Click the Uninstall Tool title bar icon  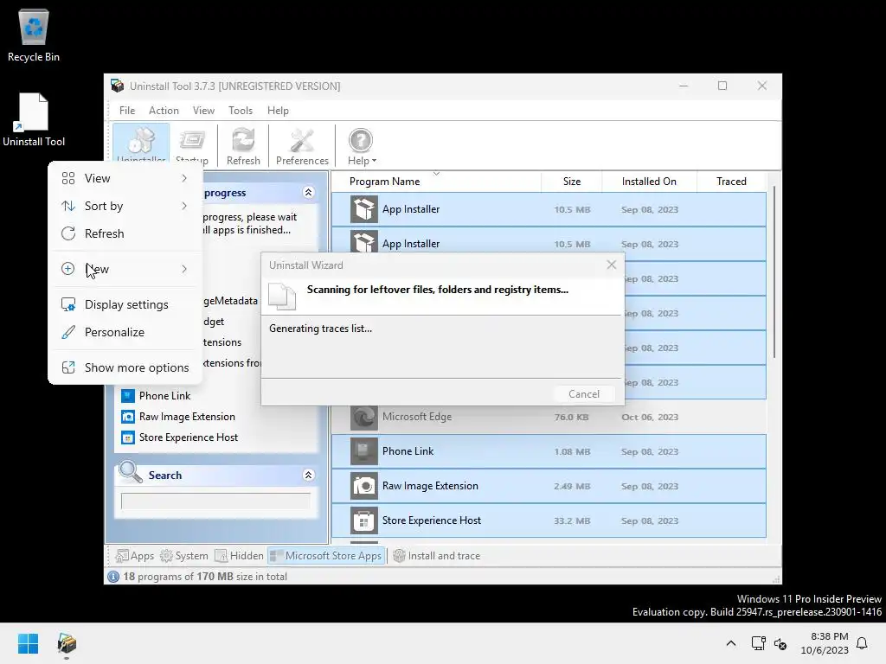pyautogui.click(x=117, y=86)
